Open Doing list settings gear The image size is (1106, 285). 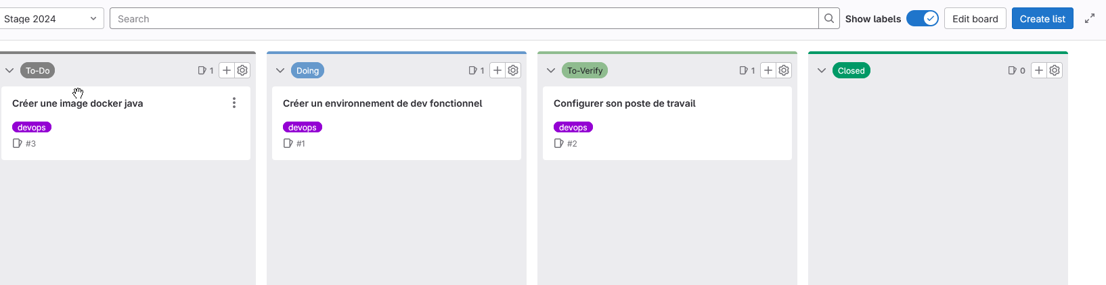(x=513, y=70)
